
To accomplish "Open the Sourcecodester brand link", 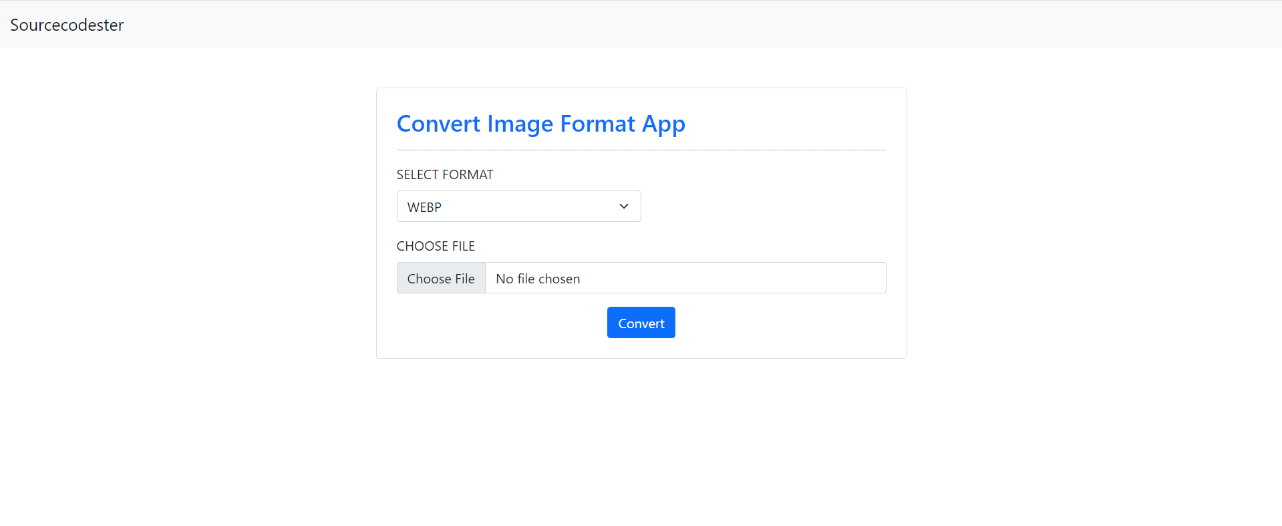I will click(67, 25).
